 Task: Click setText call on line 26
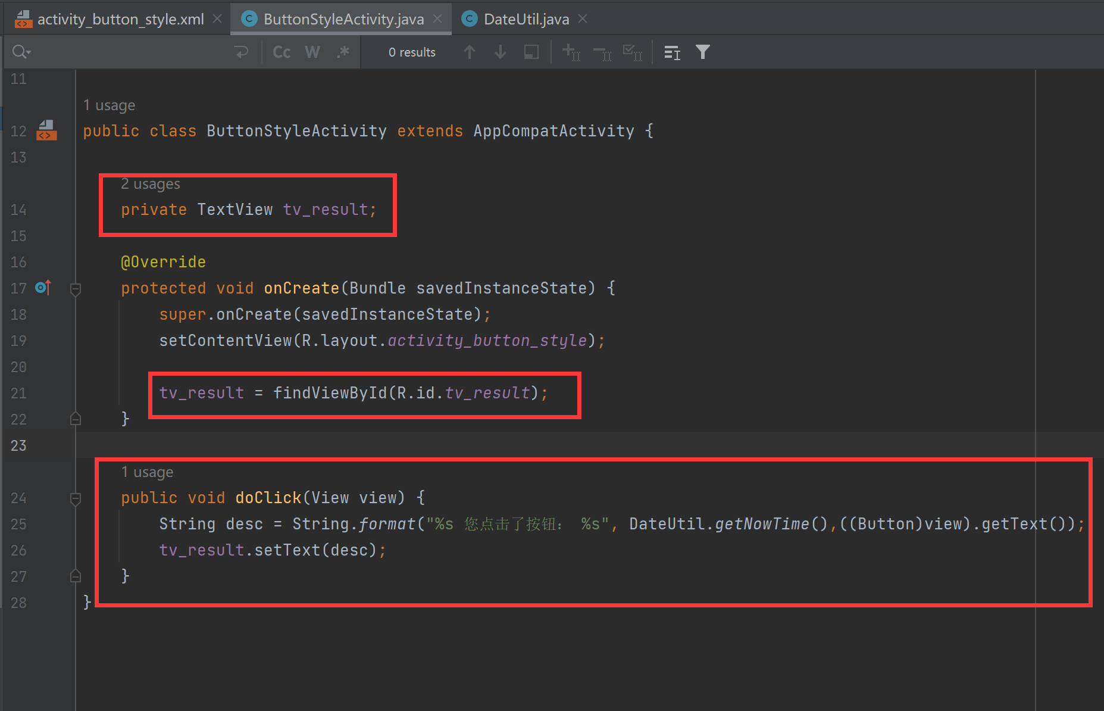[287, 550]
